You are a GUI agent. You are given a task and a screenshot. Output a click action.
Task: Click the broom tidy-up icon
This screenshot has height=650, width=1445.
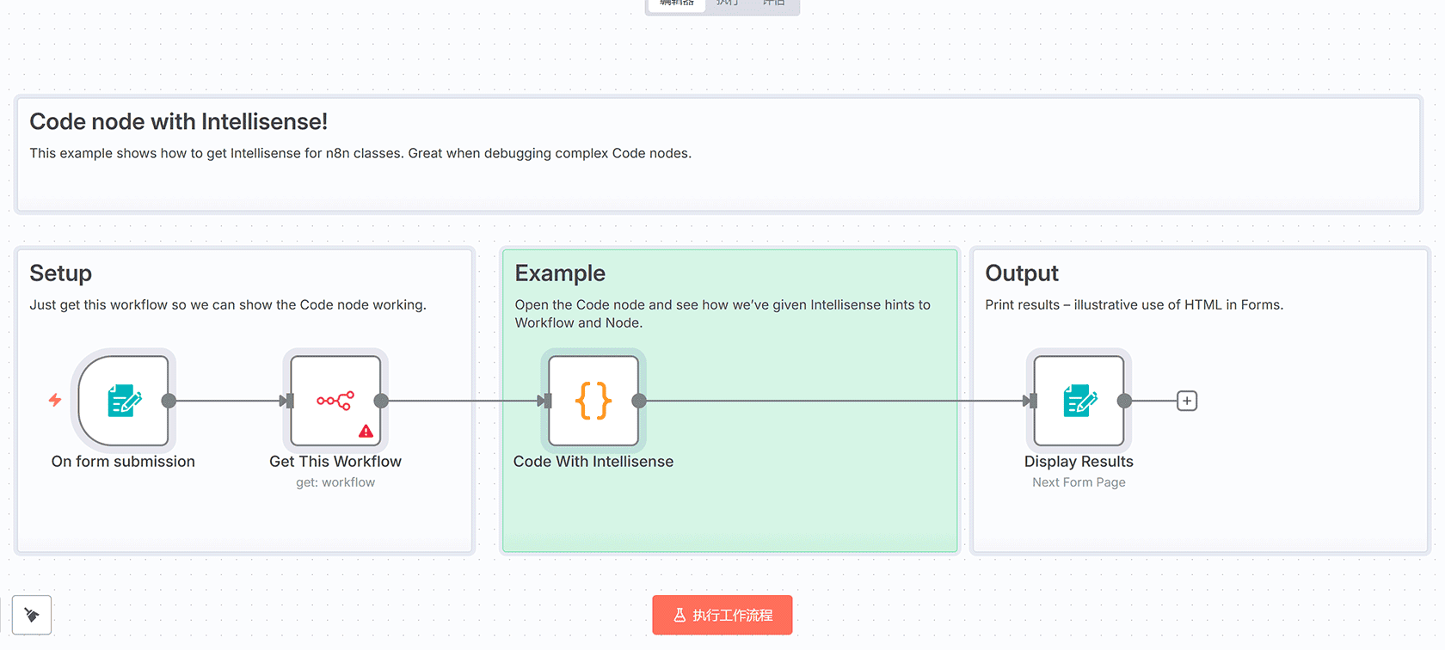(32, 615)
